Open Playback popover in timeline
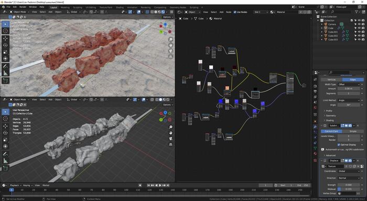 pyautogui.click(x=15, y=185)
